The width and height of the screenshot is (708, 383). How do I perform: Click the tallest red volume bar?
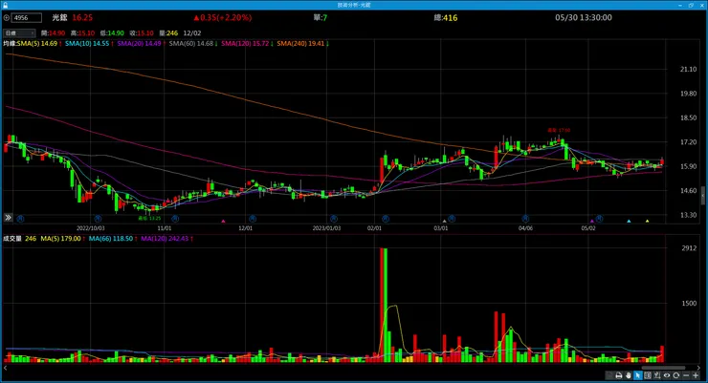pos(382,305)
